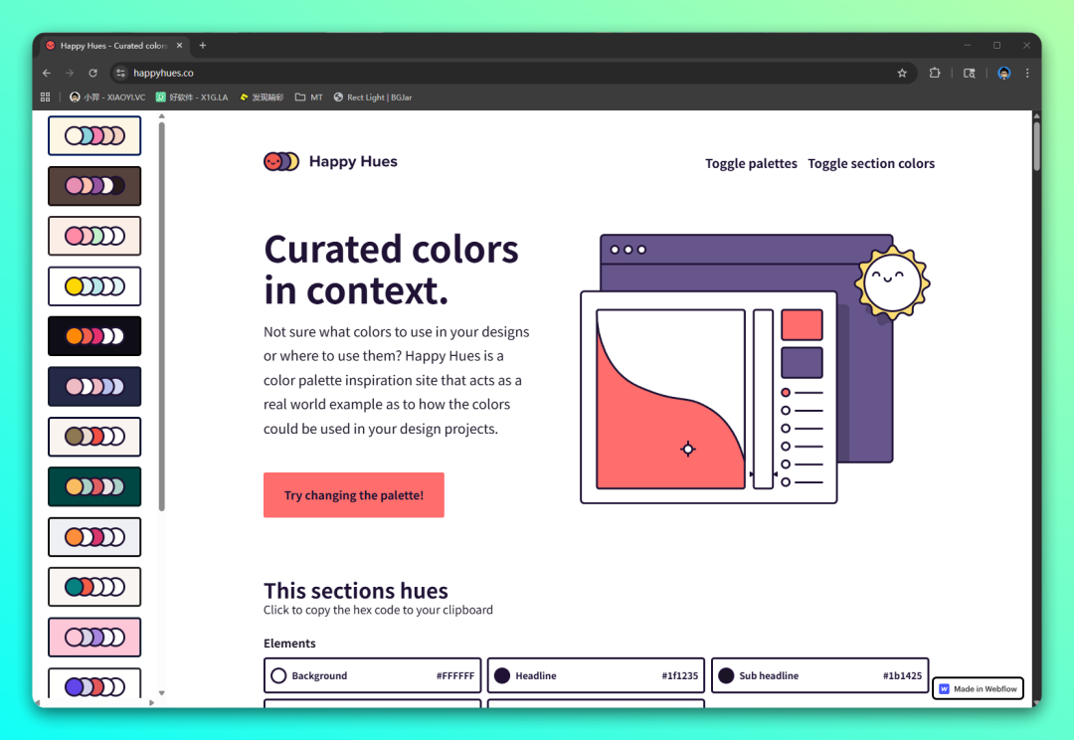Select the peach palette with pink circle
This screenshot has height=740, width=1074.
click(x=94, y=236)
